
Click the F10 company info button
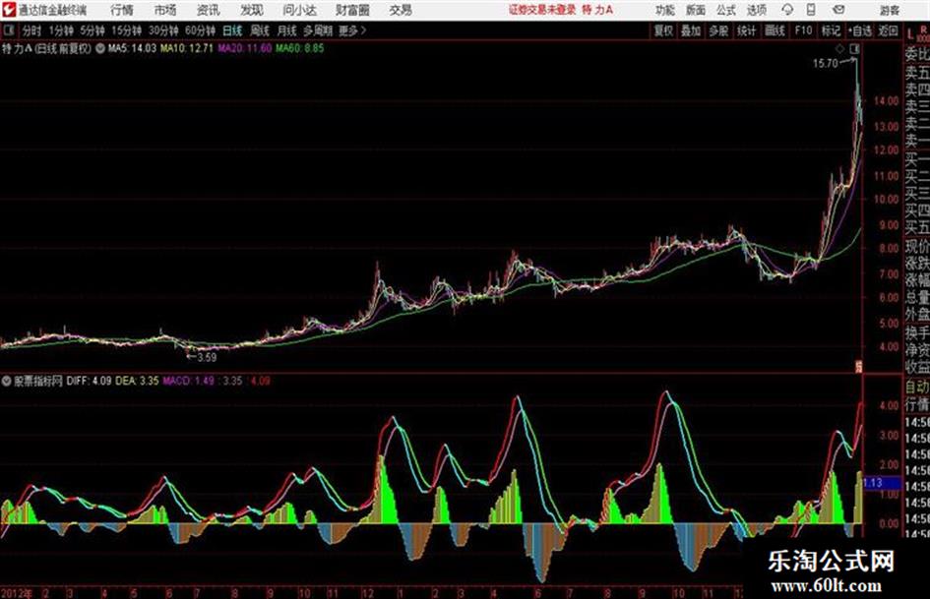pyautogui.click(x=804, y=30)
